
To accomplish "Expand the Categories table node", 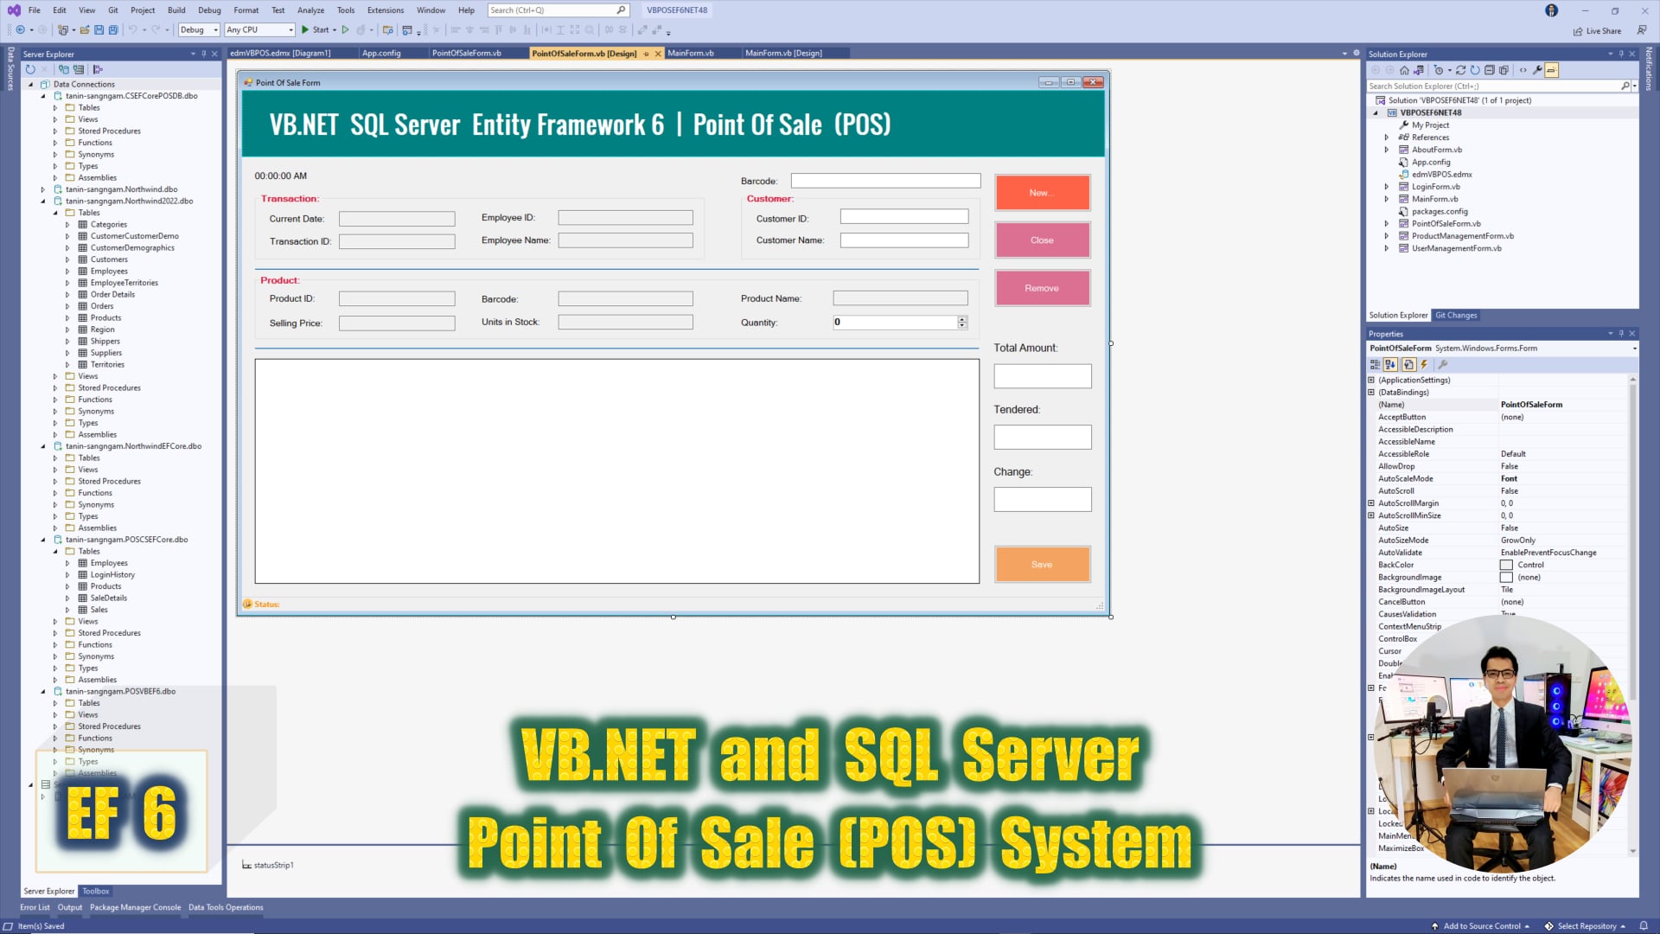I will tap(67, 225).
